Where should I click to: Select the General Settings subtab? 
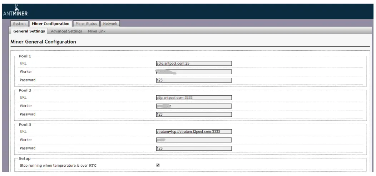click(x=29, y=31)
